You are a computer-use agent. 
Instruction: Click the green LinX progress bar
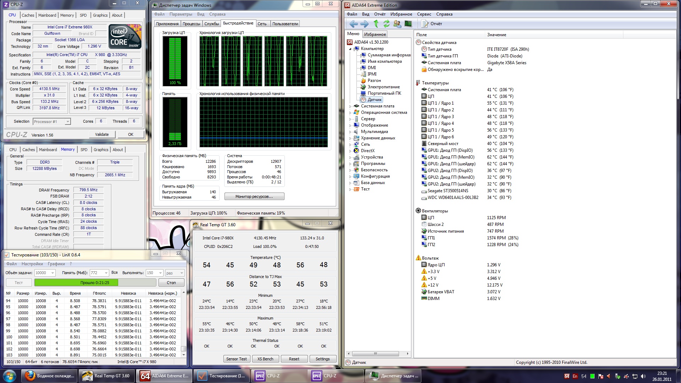tap(95, 283)
